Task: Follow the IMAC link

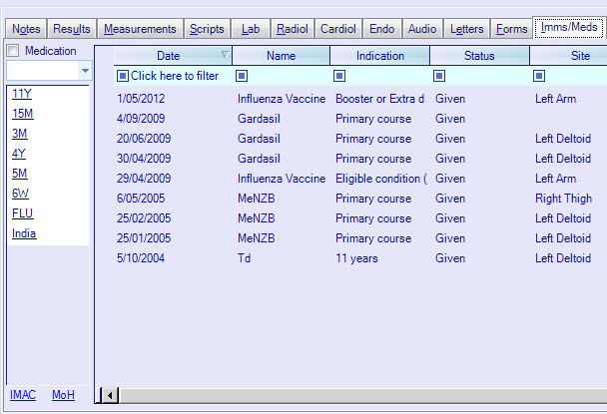Action: pos(23,395)
